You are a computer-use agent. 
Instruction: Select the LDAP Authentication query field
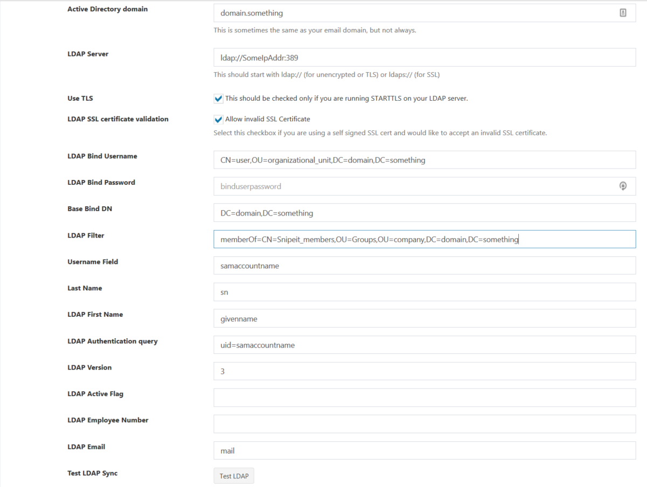(x=377, y=345)
